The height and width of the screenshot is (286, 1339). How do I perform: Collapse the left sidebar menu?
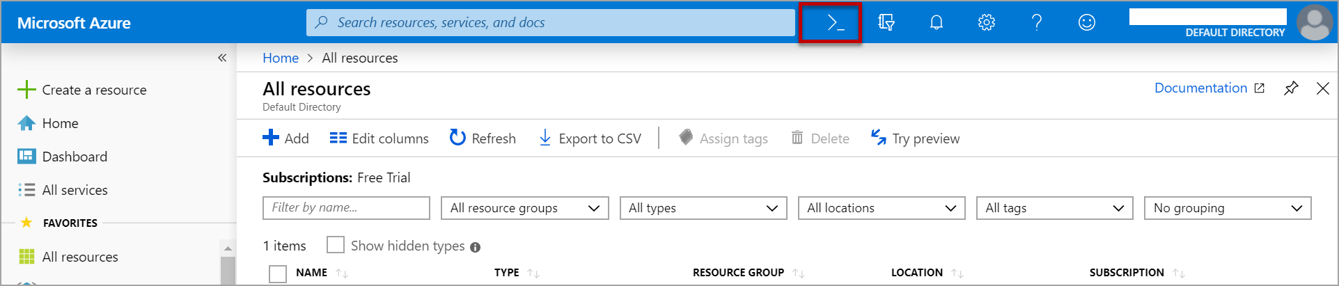pos(222,58)
